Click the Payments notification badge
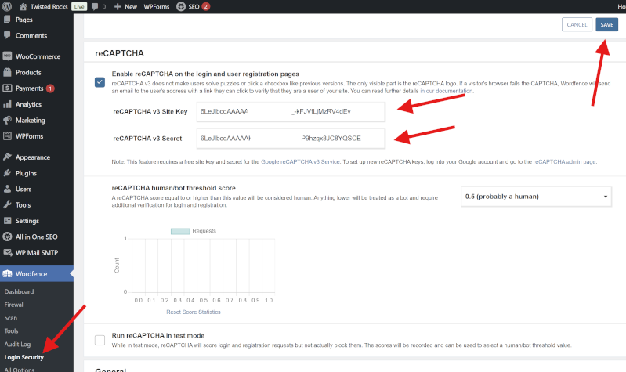 click(50, 88)
